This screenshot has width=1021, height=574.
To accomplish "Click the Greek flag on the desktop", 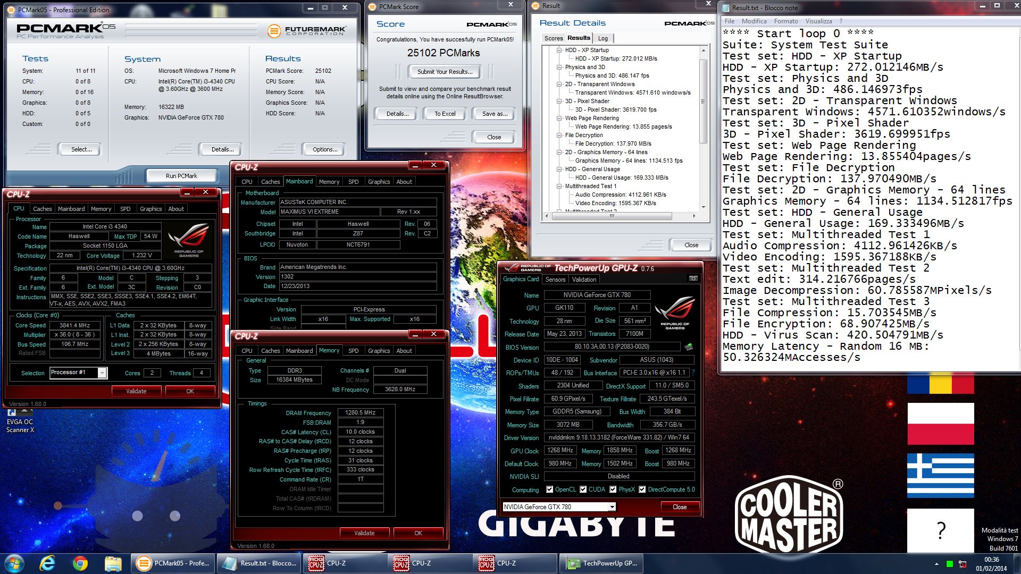I will tap(940, 475).
